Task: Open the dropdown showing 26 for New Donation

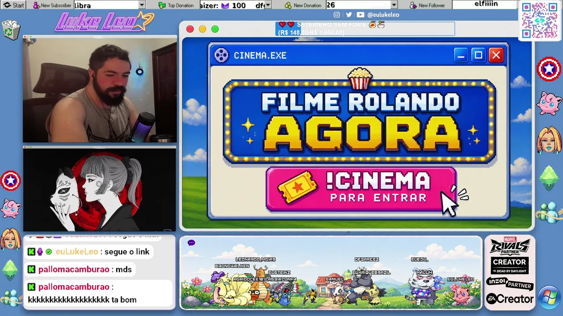Action: [394, 5]
